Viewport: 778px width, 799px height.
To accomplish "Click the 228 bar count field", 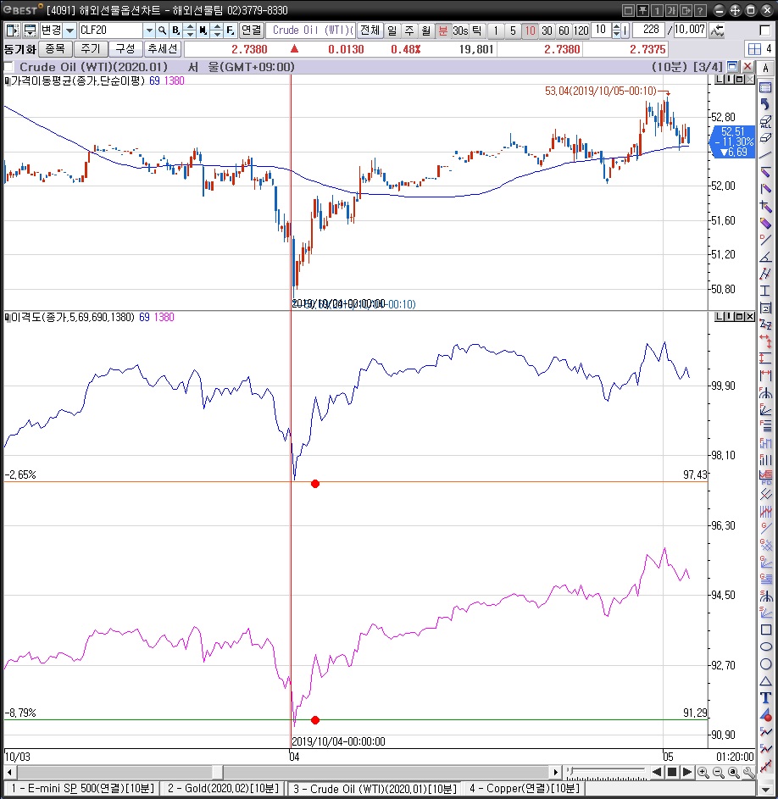I will coord(647,31).
